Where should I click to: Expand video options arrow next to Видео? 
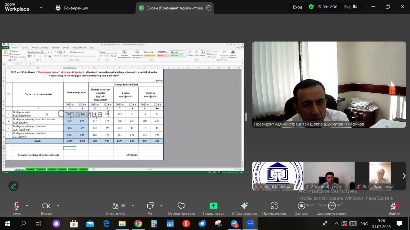[58, 206]
